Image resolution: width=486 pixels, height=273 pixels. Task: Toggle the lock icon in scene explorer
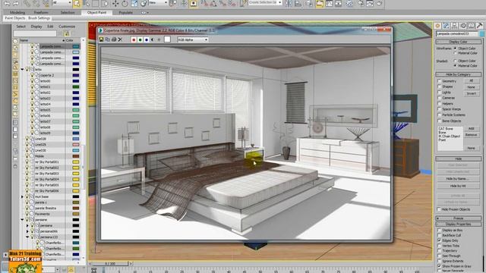click(66, 33)
